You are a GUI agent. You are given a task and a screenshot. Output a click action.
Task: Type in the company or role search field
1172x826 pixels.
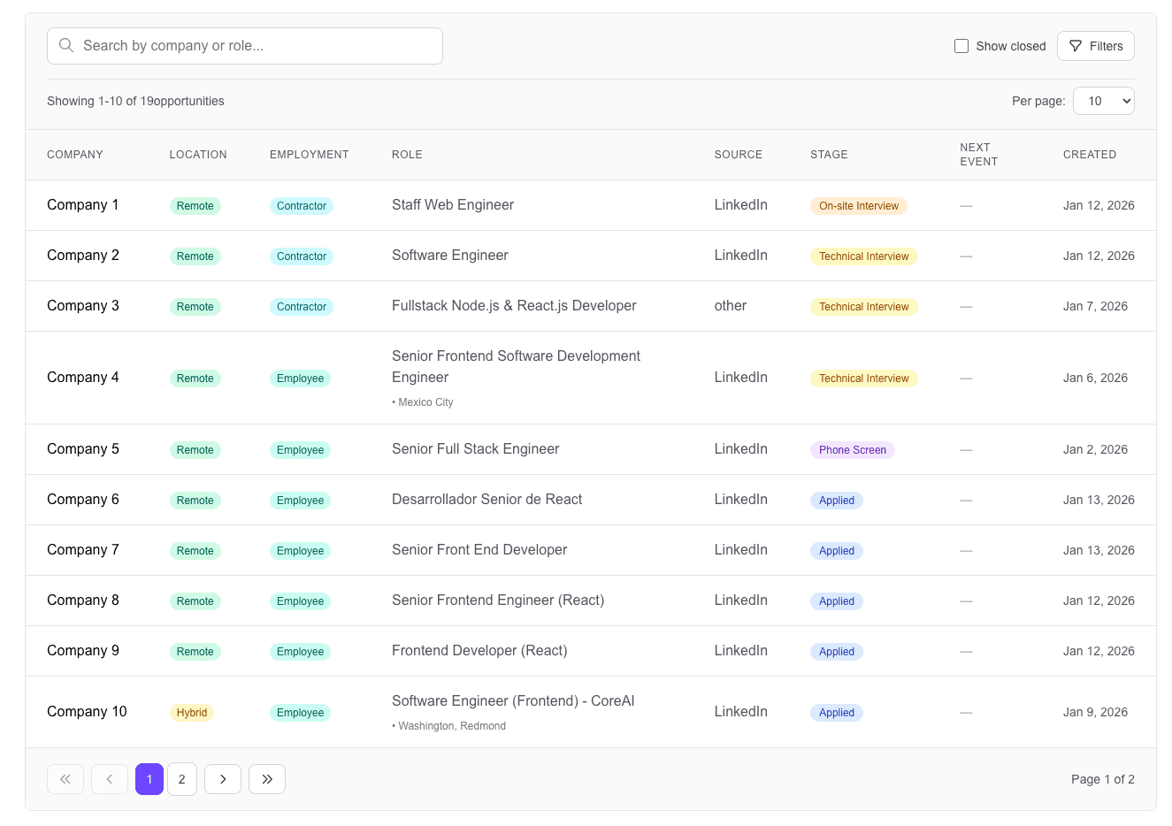[x=257, y=46]
